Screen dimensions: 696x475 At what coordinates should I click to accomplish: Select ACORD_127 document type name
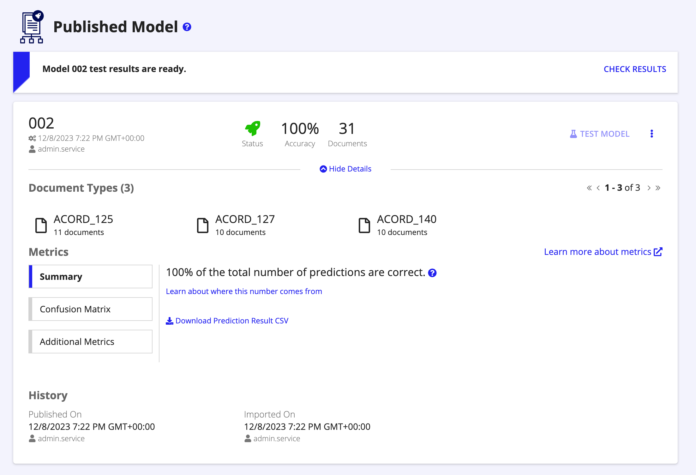(x=245, y=219)
